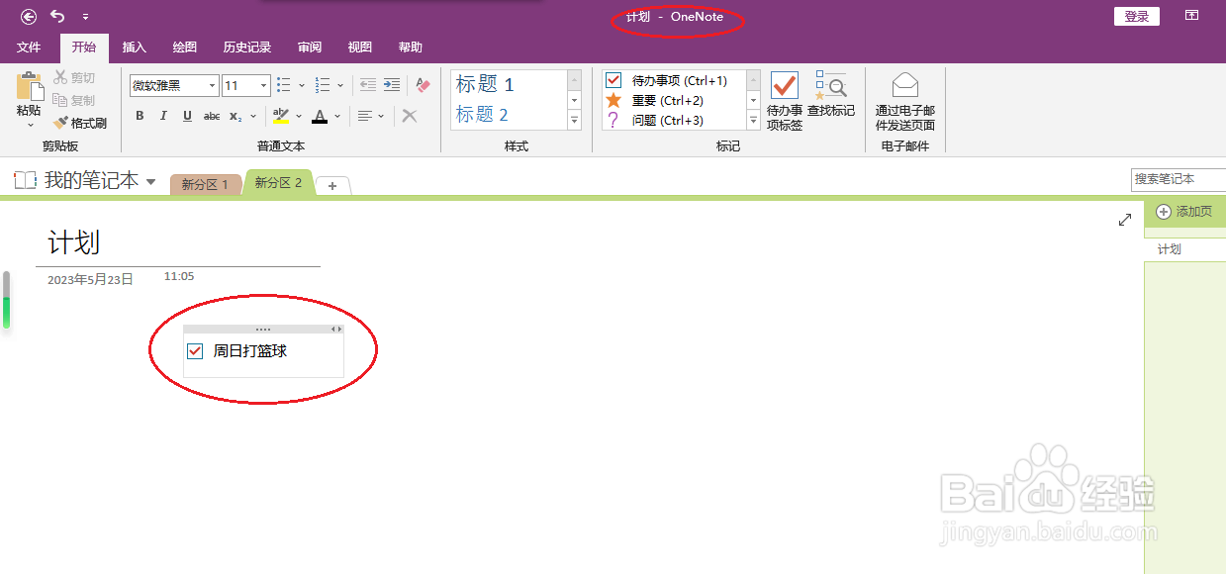Open the Quick Access Toolbar customize arrow

point(85,17)
